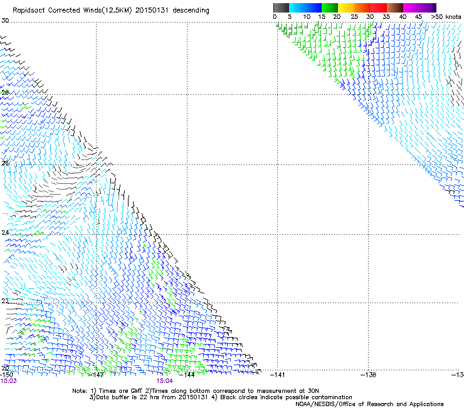Click the latitude label 26
The height and width of the screenshot is (408, 464).
pyautogui.click(x=5, y=163)
